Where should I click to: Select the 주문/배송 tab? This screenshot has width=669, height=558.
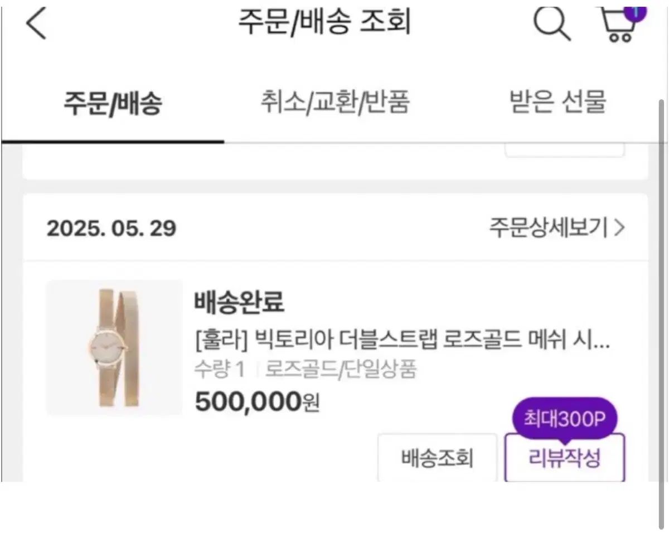(112, 104)
